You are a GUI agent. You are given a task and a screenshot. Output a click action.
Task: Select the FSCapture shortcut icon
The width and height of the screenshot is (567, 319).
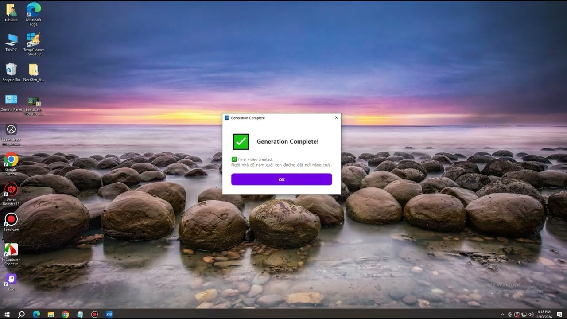tap(11, 254)
